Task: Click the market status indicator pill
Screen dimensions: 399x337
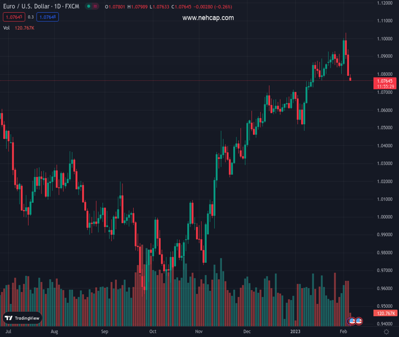Action: point(91,7)
